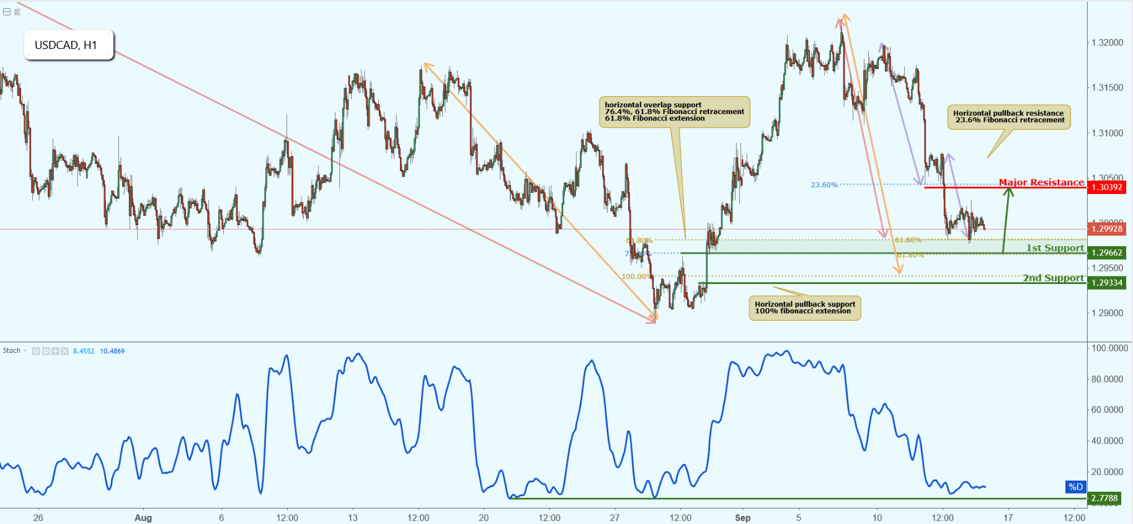Select the Major Resistance text label
Viewport: 1133px width, 524px height.
[x=1041, y=182]
